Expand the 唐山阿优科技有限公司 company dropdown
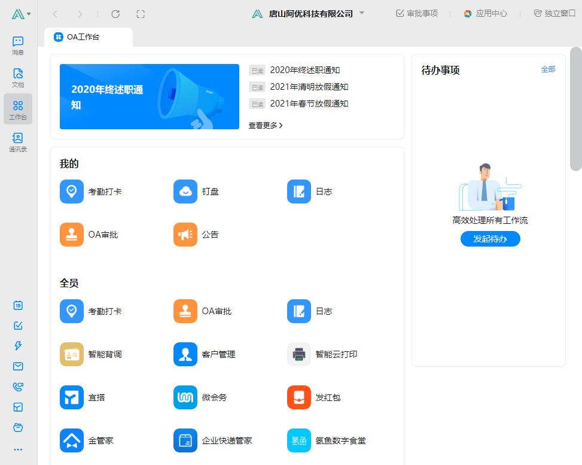The height and width of the screenshot is (465, 582). point(362,13)
